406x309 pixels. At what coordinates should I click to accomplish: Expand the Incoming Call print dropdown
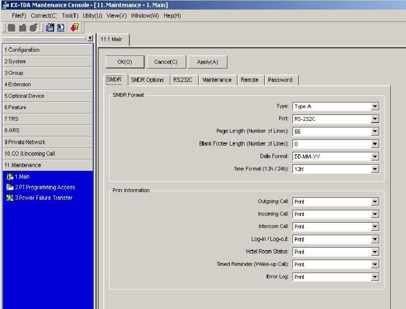point(374,214)
